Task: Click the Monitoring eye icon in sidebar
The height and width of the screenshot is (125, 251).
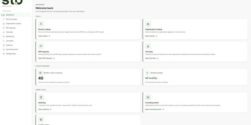Action: click(x=4, y=37)
